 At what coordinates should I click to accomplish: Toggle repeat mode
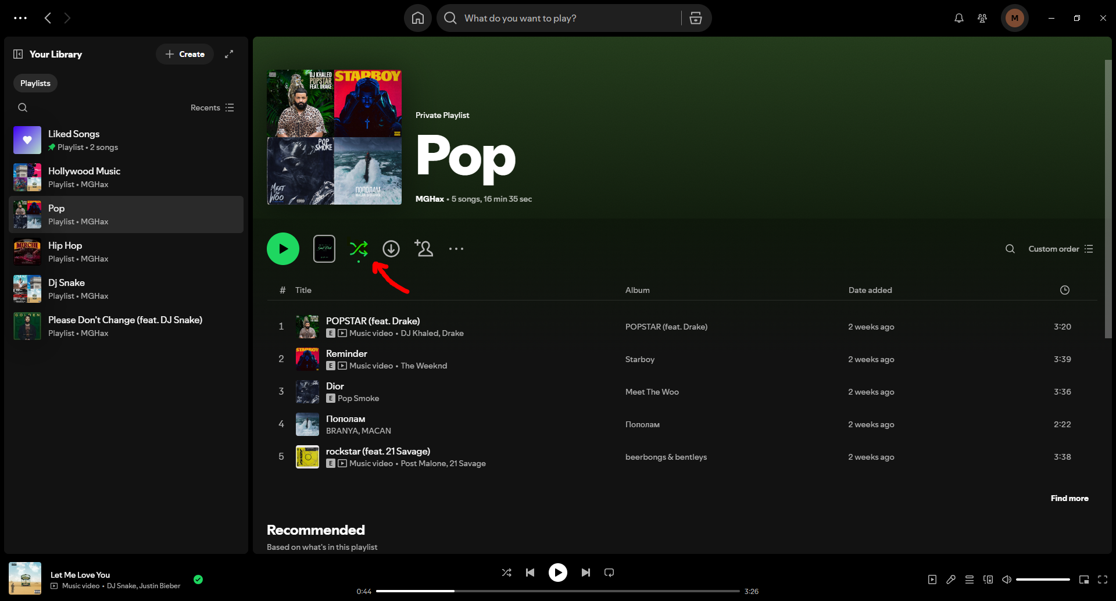609,573
